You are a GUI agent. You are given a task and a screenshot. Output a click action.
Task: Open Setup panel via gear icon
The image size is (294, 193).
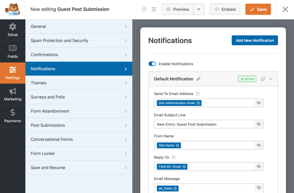tap(13, 30)
